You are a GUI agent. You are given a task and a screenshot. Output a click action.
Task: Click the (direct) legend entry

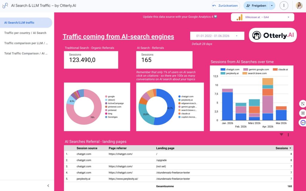coord(110,100)
